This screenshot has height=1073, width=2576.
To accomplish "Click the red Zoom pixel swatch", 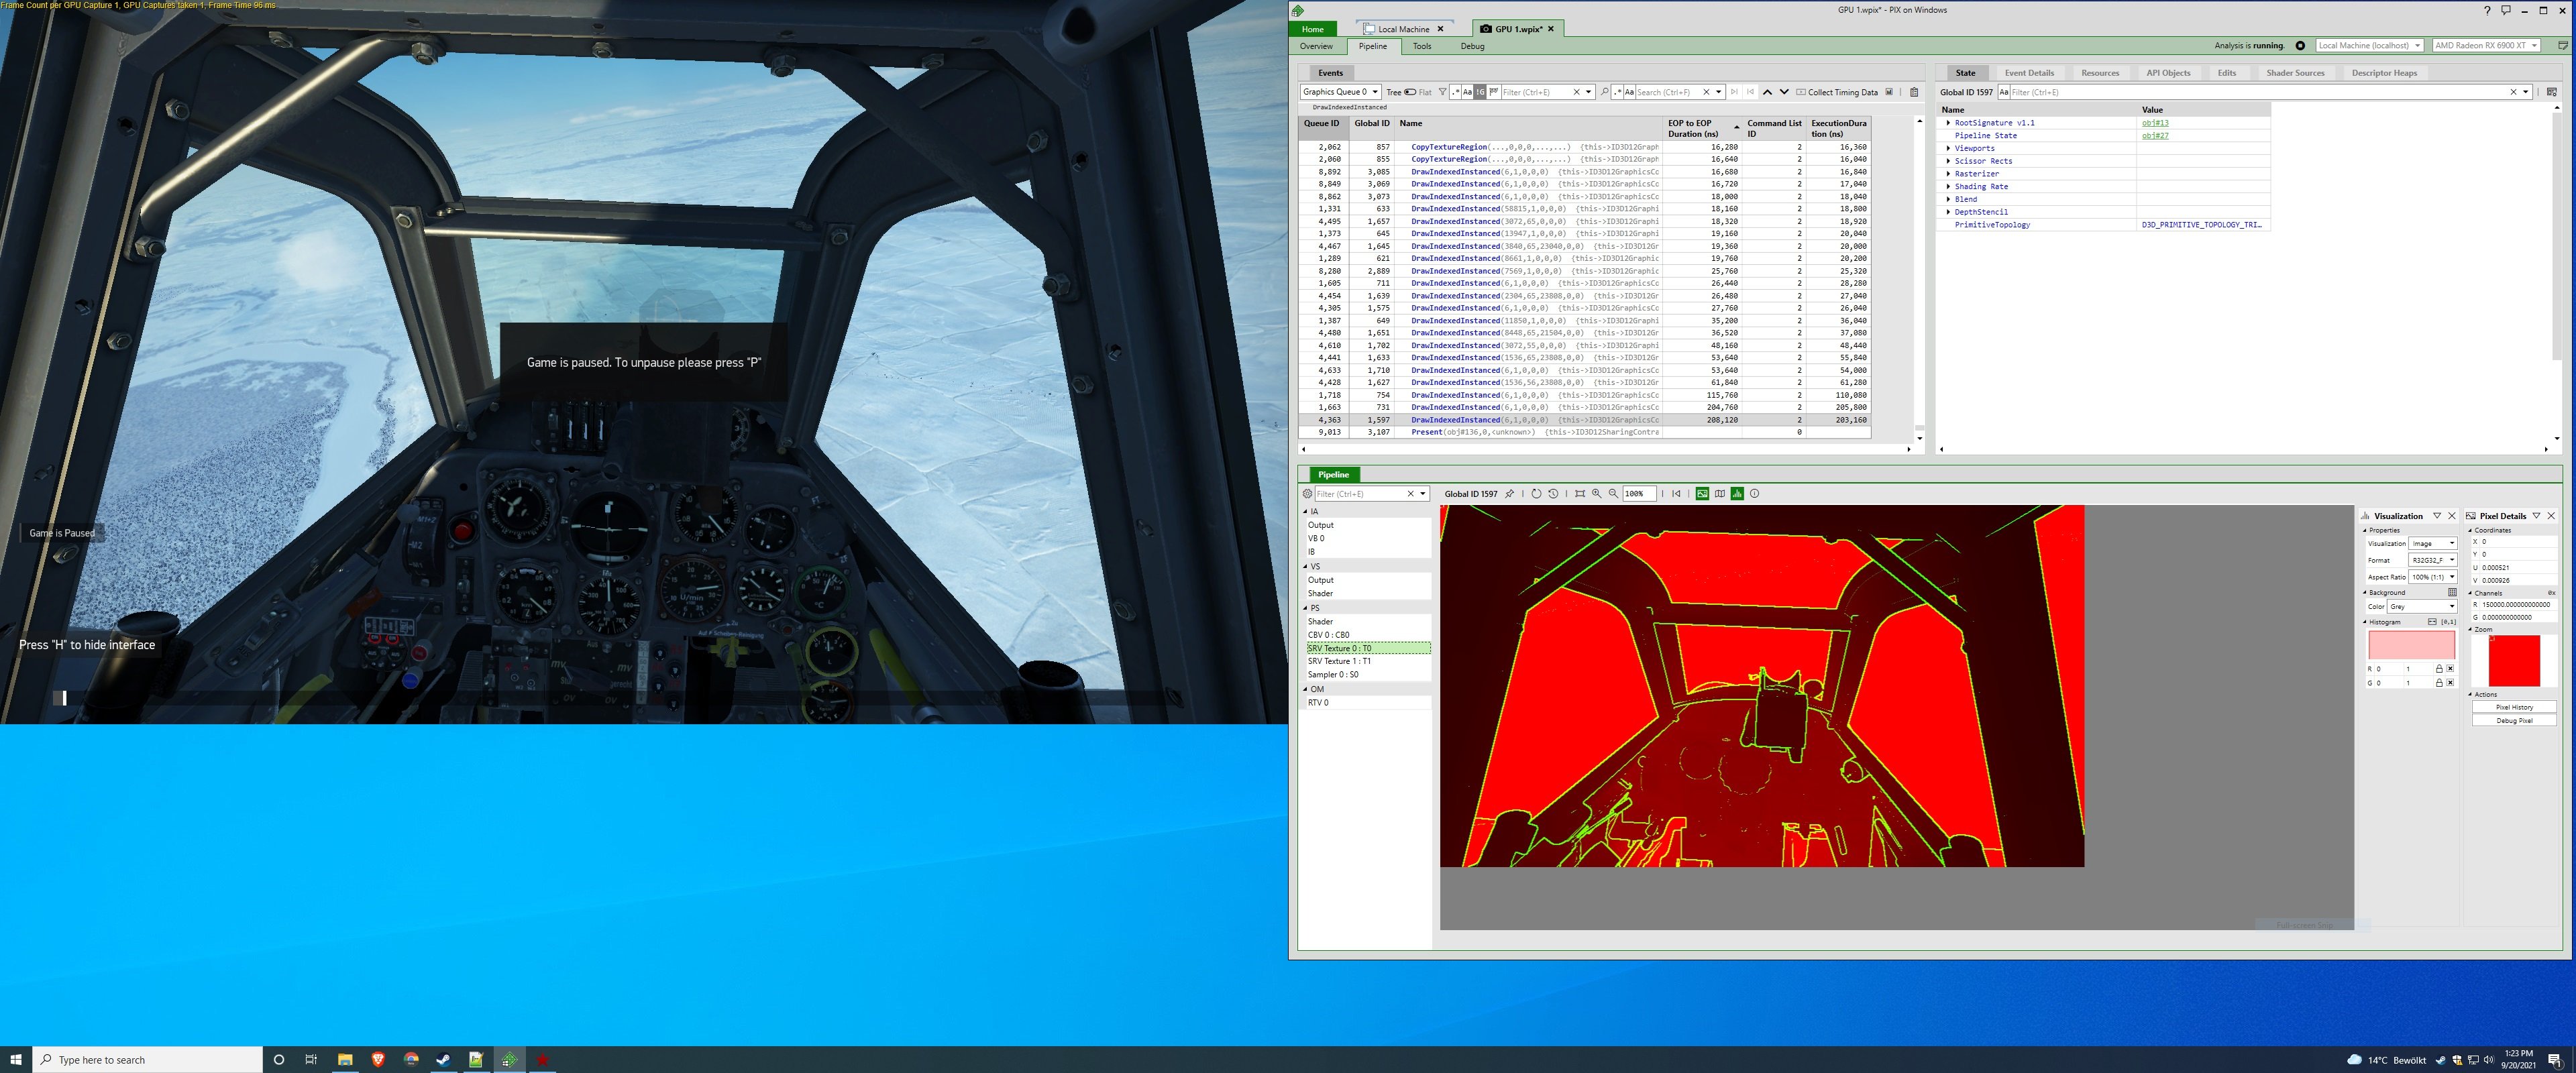I will [2514, 661].
